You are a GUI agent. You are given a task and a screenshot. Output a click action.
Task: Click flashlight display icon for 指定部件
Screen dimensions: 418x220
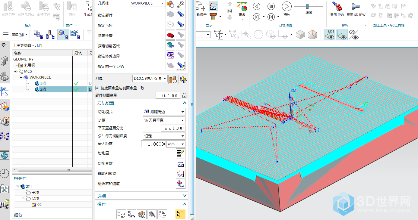[x=181, y=14]
